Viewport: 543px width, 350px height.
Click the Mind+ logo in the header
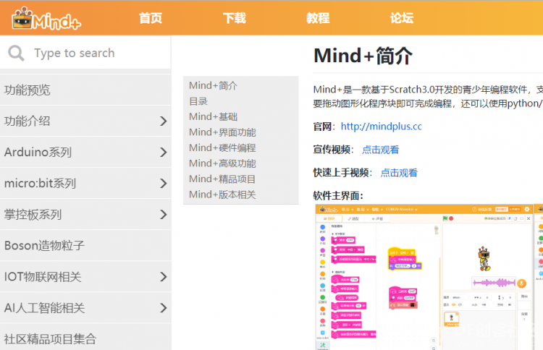click(x=46, y=18)
